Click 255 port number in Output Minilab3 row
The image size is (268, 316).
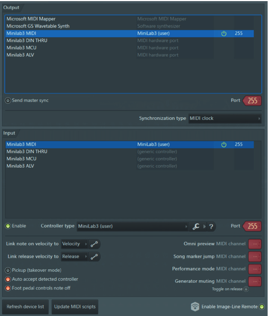click(x=239, y=34)
